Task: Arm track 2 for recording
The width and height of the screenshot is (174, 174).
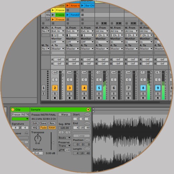Action: [55, 98]
